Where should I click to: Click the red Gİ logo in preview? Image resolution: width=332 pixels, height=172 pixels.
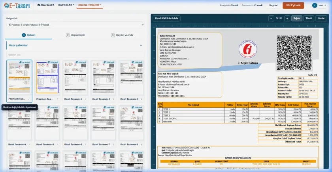(248, 49)
